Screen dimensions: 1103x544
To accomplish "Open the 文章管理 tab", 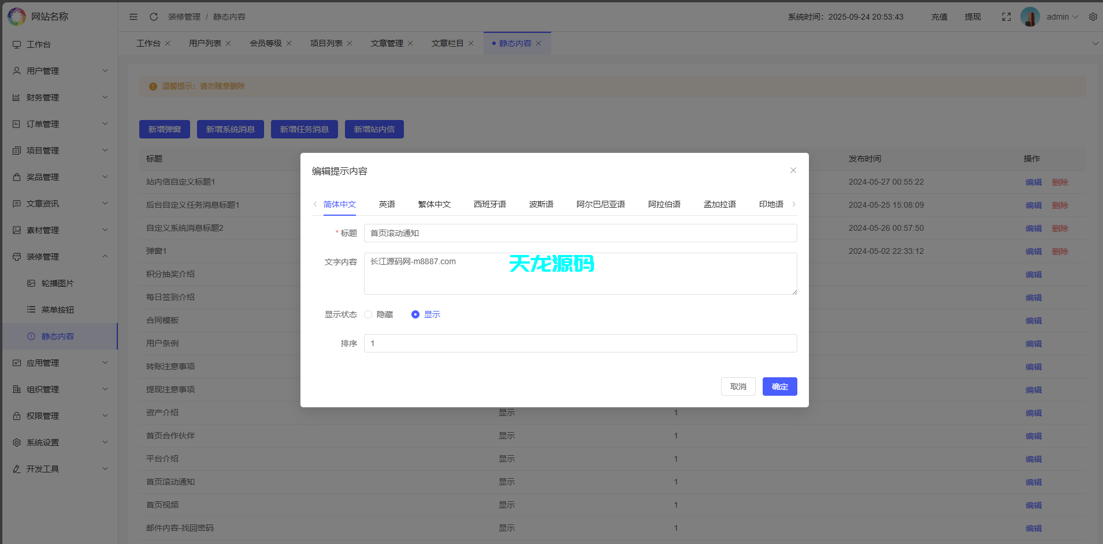I will [387, 43].
